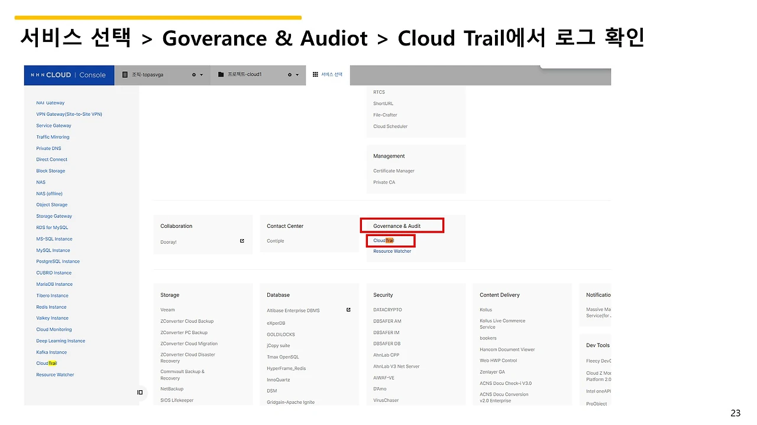Open VPN Gateway(Site-to-Site VPN) in sidebar
This screenshot has width=757, height=425.
point(69,115)
